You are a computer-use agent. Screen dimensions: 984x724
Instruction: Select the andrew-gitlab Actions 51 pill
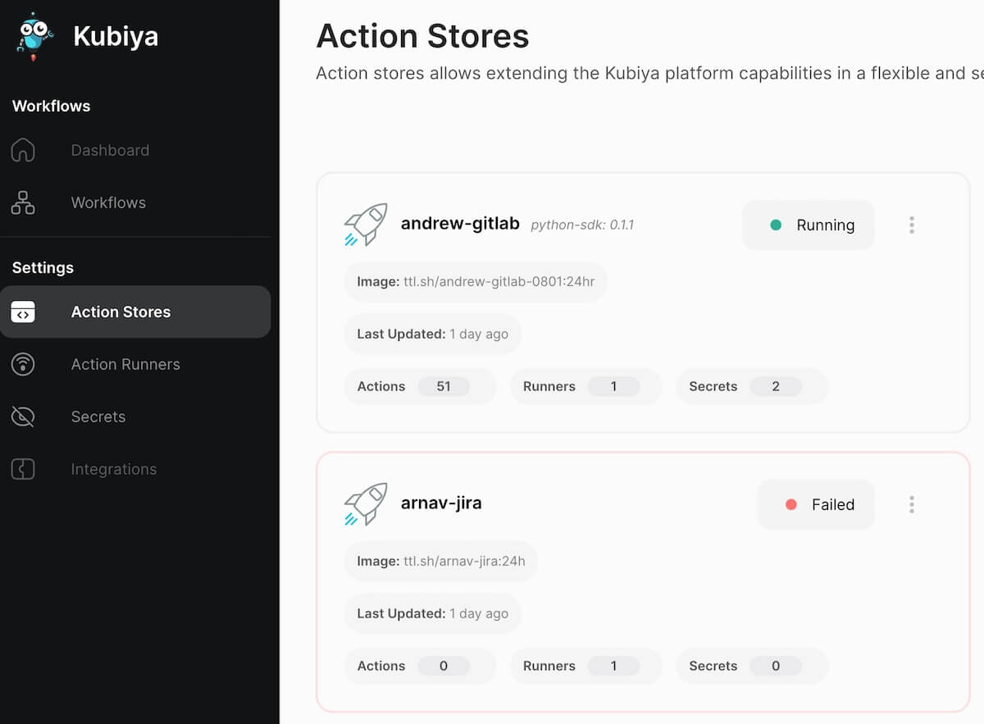click(420, 386)
